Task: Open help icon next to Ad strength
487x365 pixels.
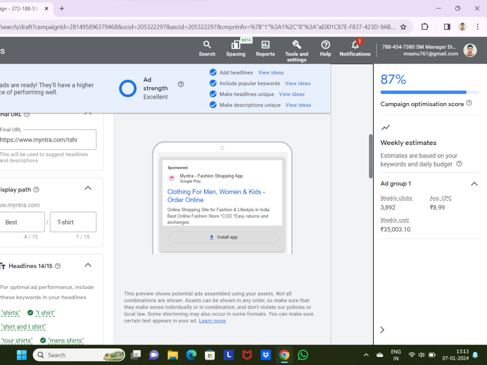Action: point(181,84)
